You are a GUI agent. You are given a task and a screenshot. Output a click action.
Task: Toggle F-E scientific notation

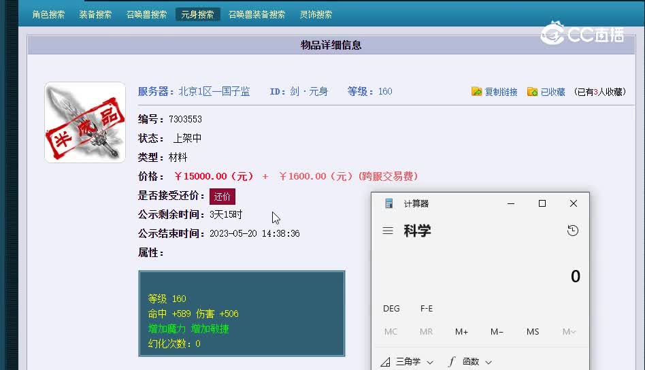pos(427,309)
